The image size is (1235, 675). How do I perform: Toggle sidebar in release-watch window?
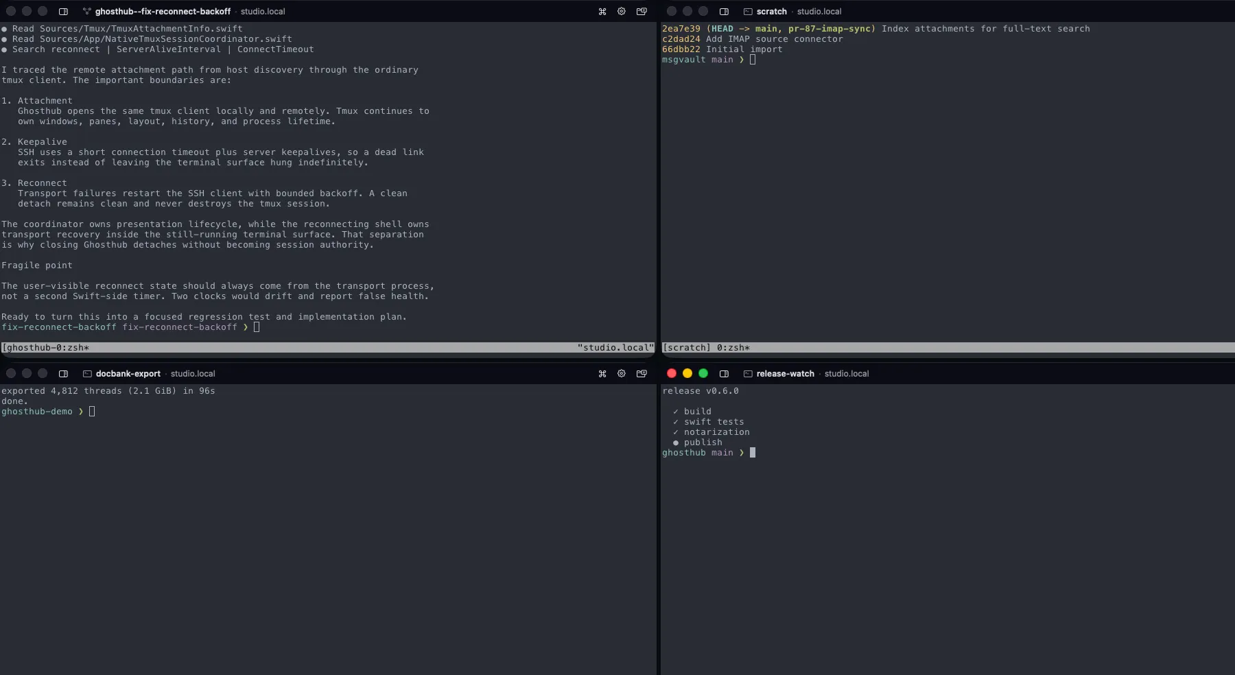(x=724, y=374)
